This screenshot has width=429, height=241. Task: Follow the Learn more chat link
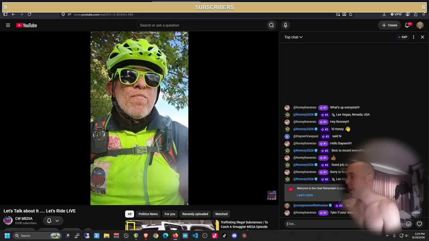[305, 195]
